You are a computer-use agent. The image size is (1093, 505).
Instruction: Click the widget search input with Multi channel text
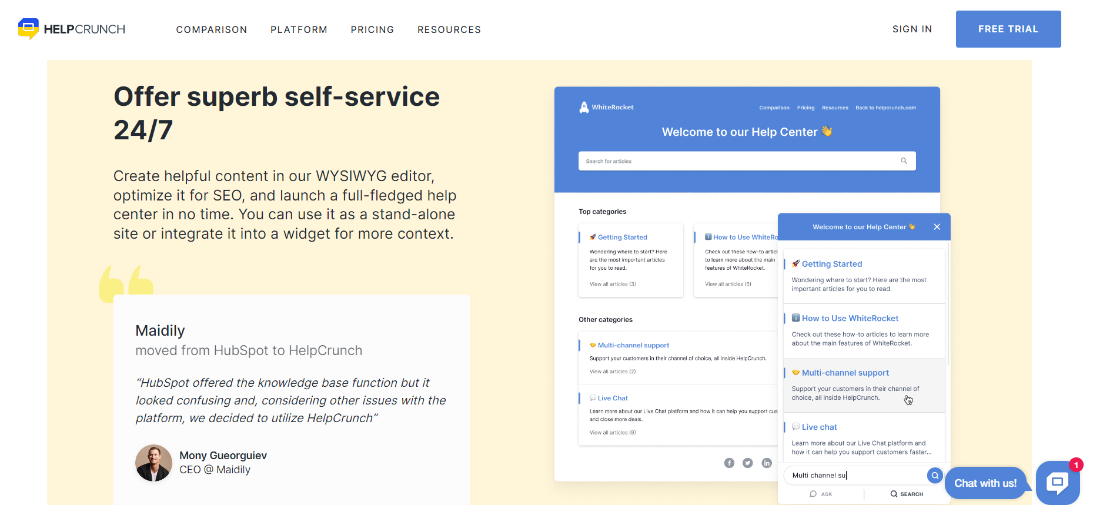pyautogui.click(x=855, y=475)
